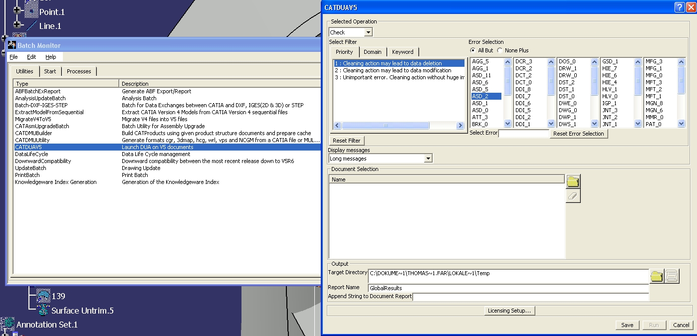Viewport: 697px width, 336px height.
Task: Switch to the Start tab
Action: click(x=50, y=71)
